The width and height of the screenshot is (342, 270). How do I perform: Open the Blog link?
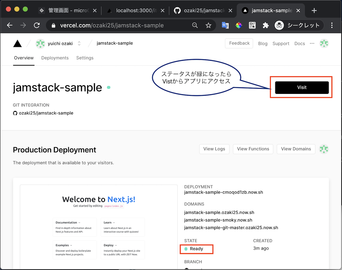[x=263, y=43]
